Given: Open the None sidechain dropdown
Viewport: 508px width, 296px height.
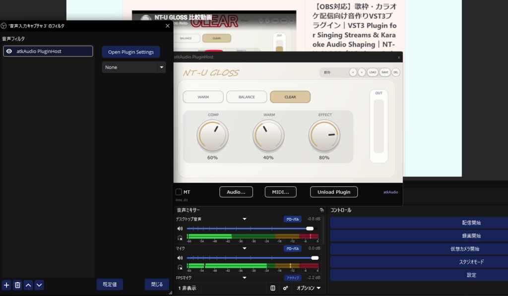Looking at the screenshot, I should pos(134,67).
